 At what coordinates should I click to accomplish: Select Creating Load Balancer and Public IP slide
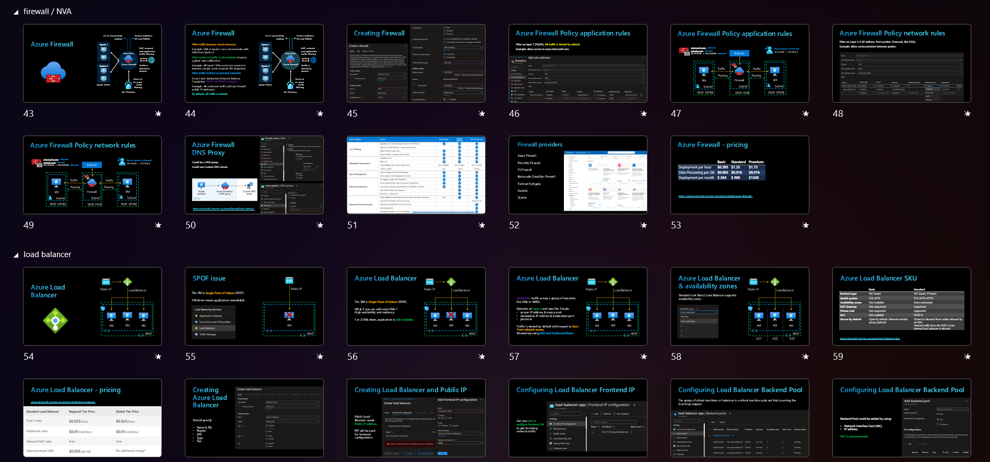(x=416, y=418)
